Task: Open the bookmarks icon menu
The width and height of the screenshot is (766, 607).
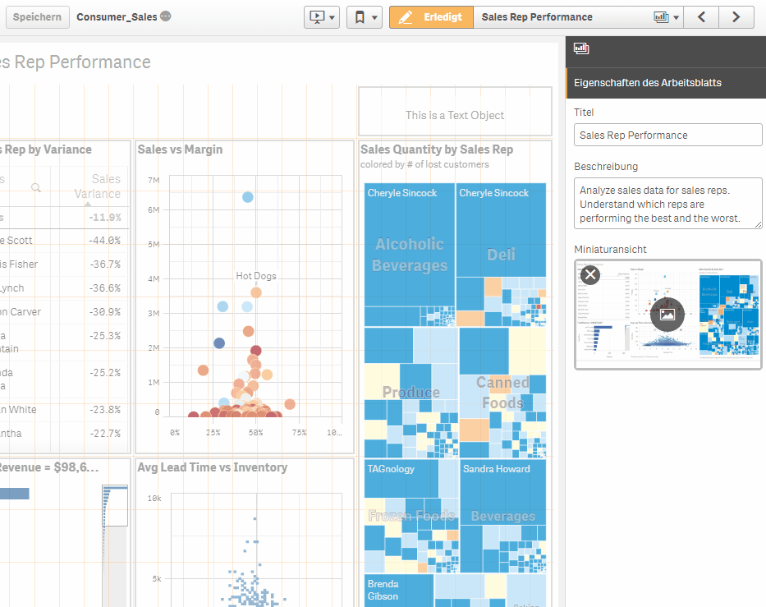Action: (x=360, y=17)
